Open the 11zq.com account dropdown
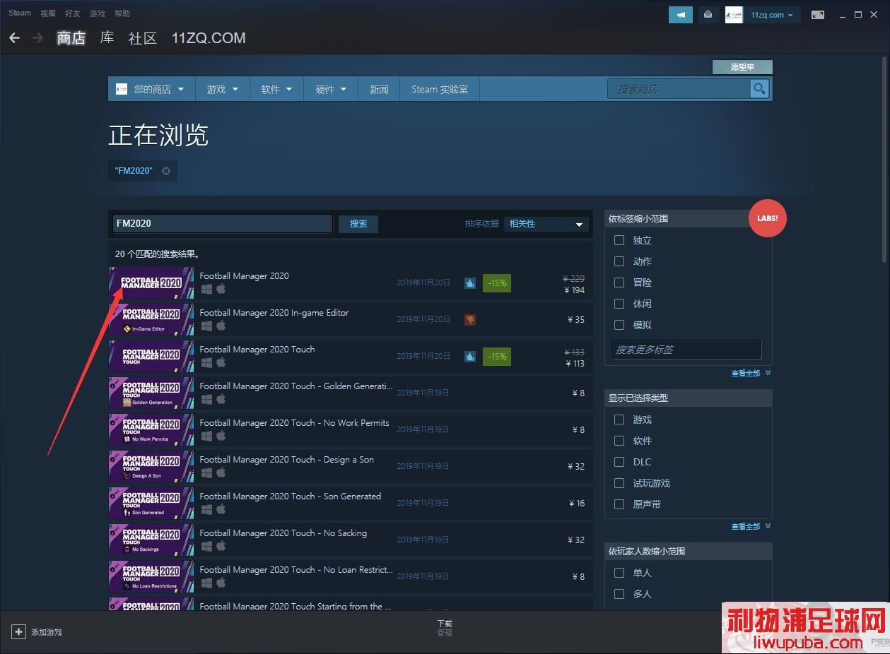This screenshot has height=654, width=890. click(772, 15)
